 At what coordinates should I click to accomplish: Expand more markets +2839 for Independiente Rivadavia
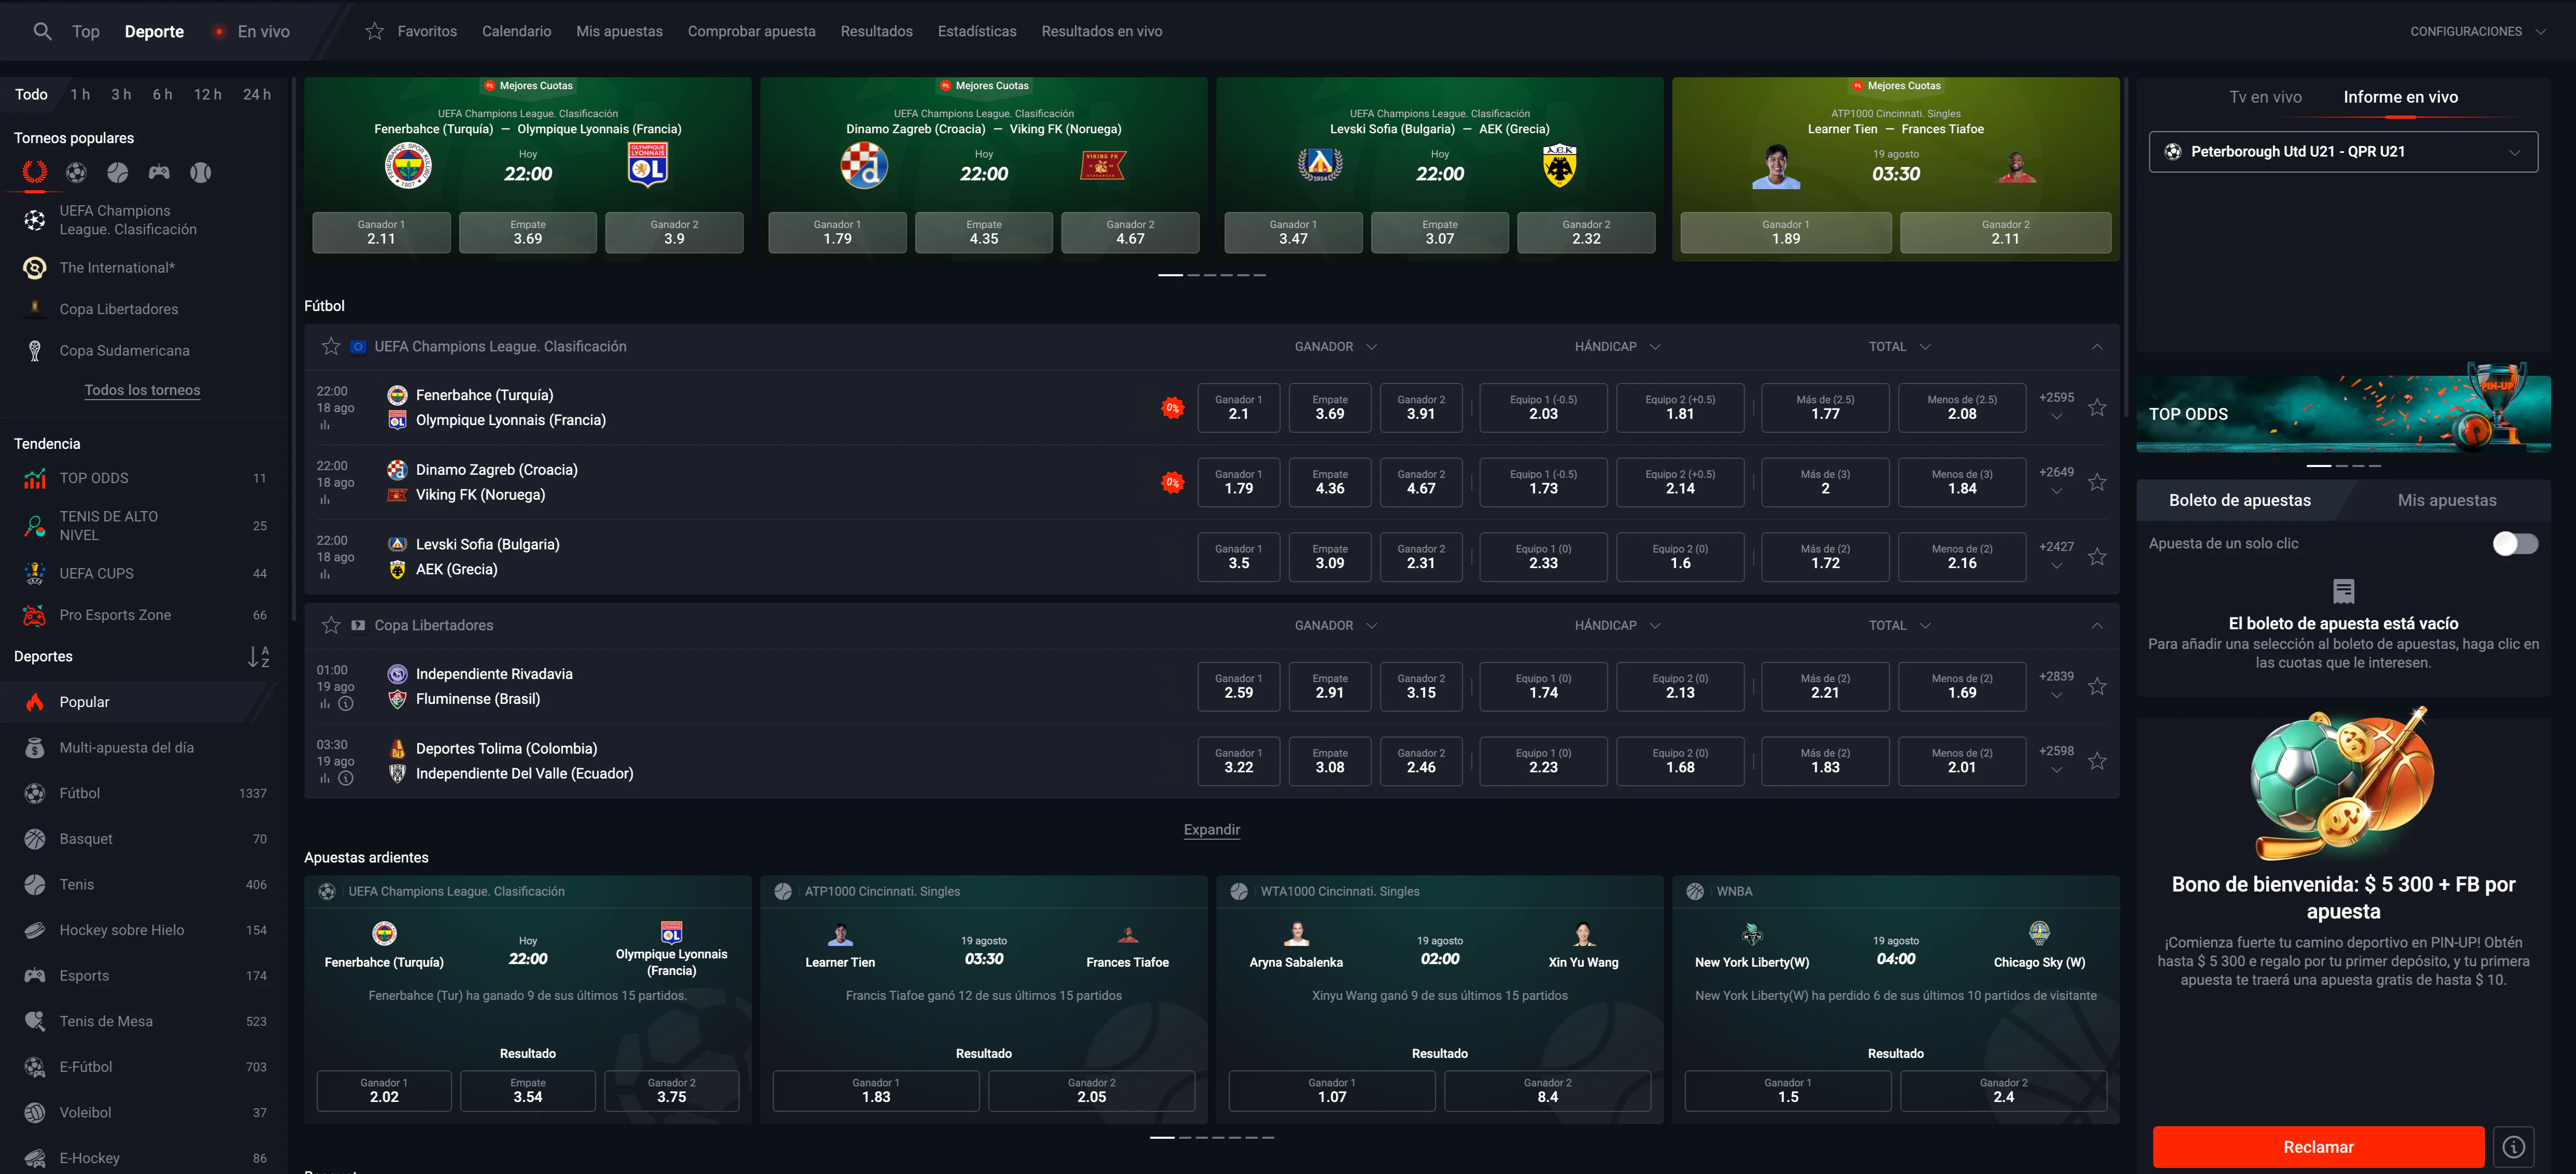(2056, 685)
